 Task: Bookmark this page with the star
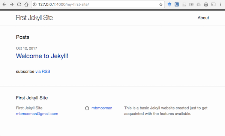click(161, 4)
